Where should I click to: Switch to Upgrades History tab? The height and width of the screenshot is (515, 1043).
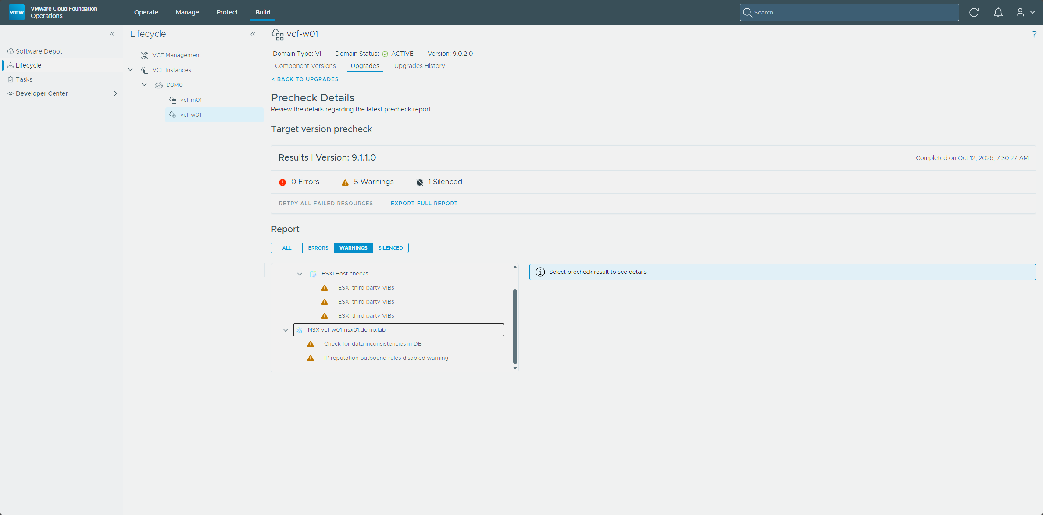[x=420, y=66]
